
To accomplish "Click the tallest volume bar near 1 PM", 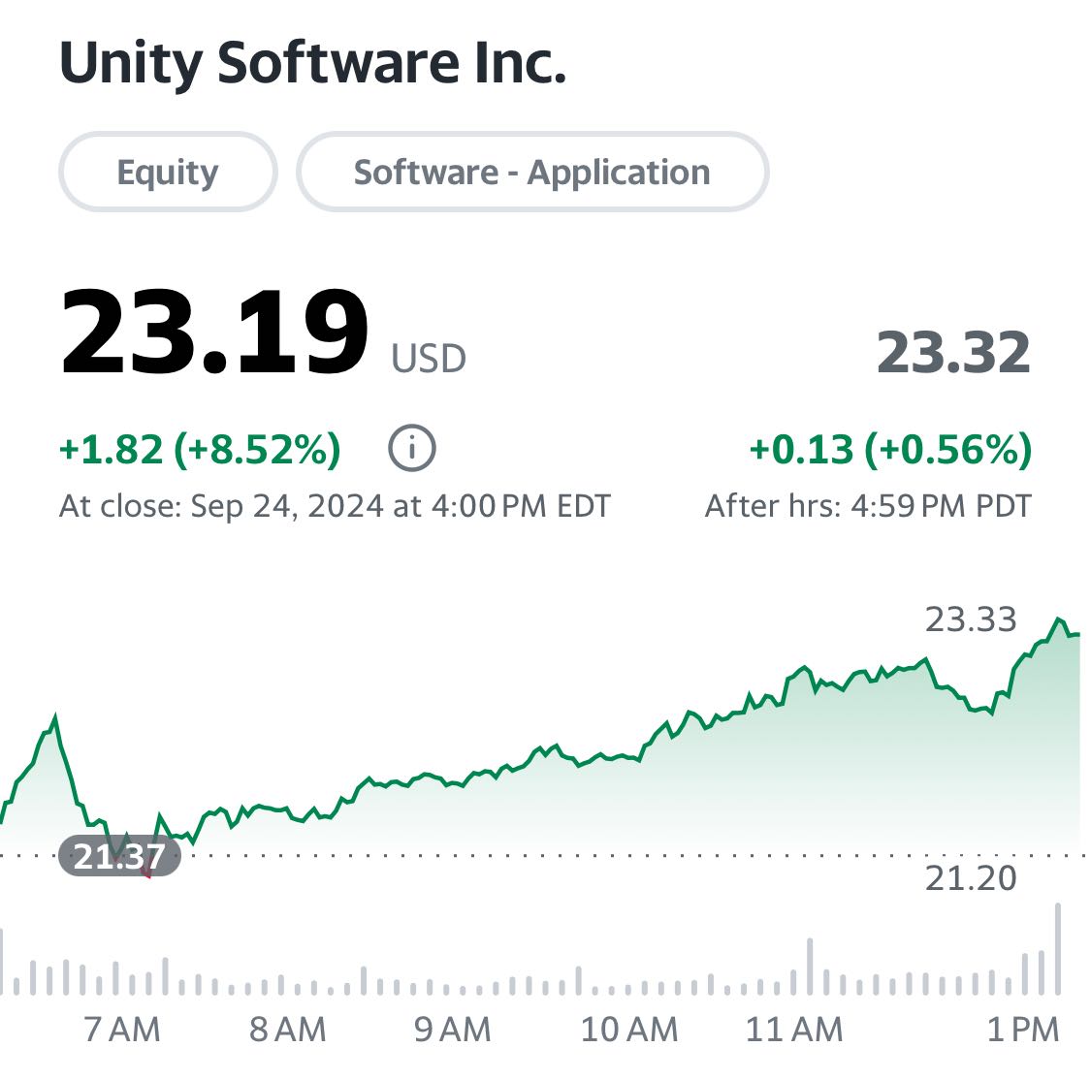I will point(1058,949).
